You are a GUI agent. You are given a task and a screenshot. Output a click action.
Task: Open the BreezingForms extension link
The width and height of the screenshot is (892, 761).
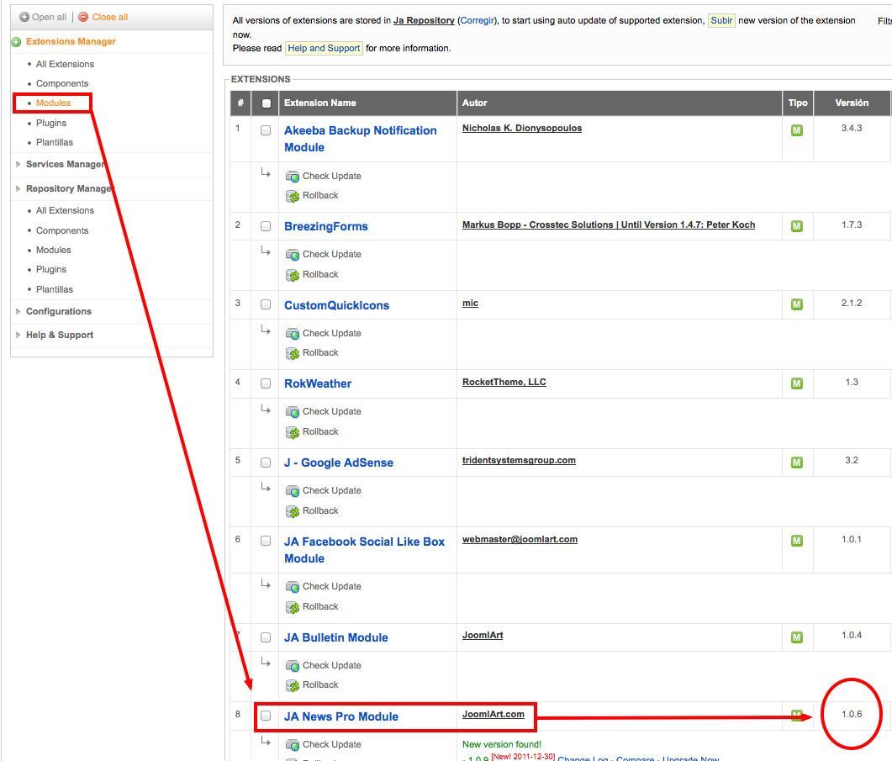coord(326,226)
